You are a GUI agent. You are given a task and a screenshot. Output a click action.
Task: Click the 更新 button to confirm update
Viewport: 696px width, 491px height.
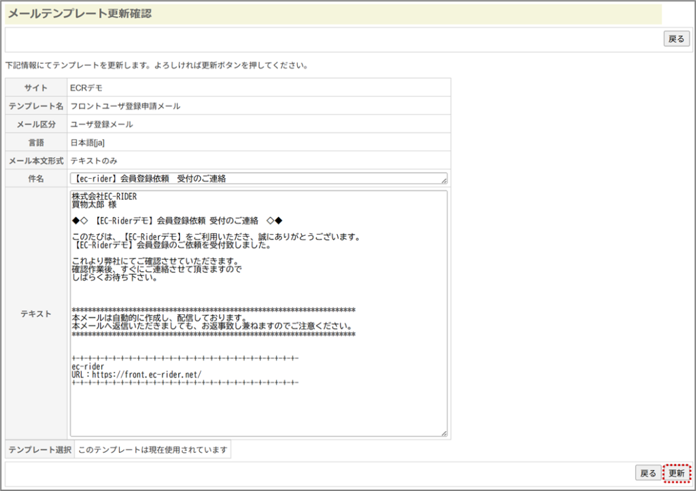pyautogui.click(x=676, y=473)
